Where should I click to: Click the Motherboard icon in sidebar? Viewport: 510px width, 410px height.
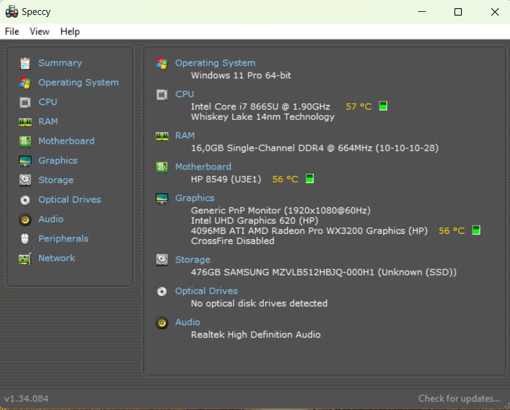[25, 141]
